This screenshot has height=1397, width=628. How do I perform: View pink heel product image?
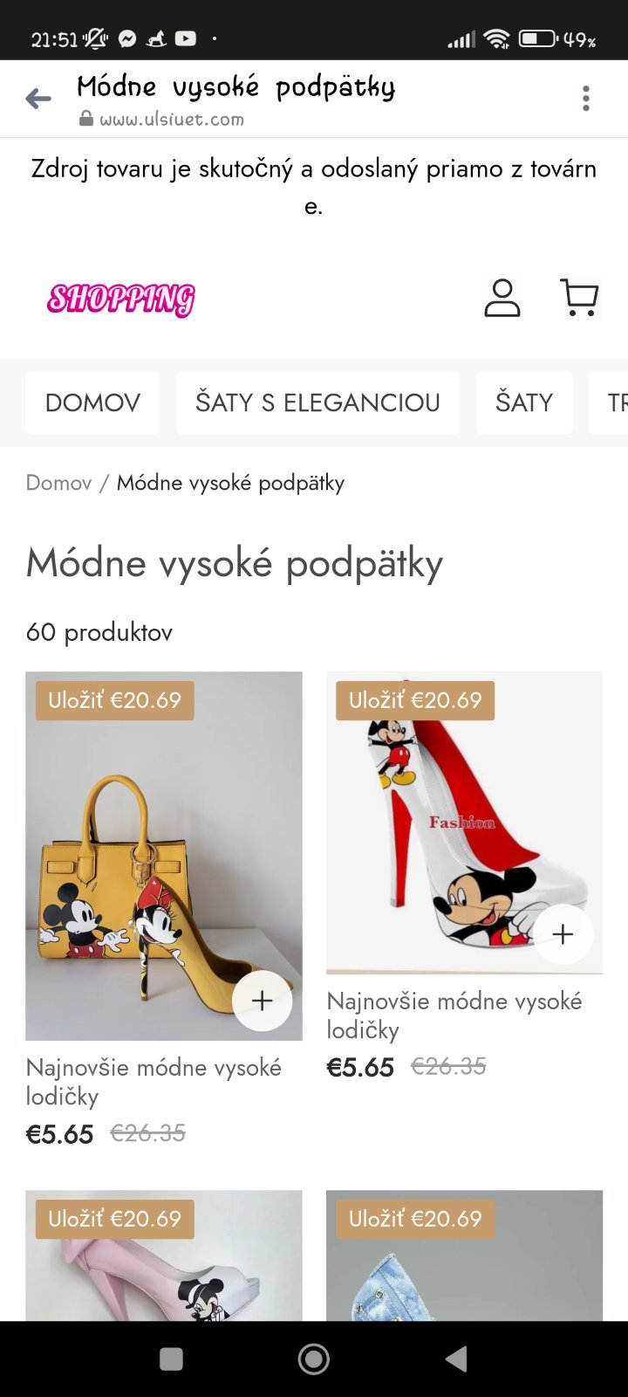164,1256
